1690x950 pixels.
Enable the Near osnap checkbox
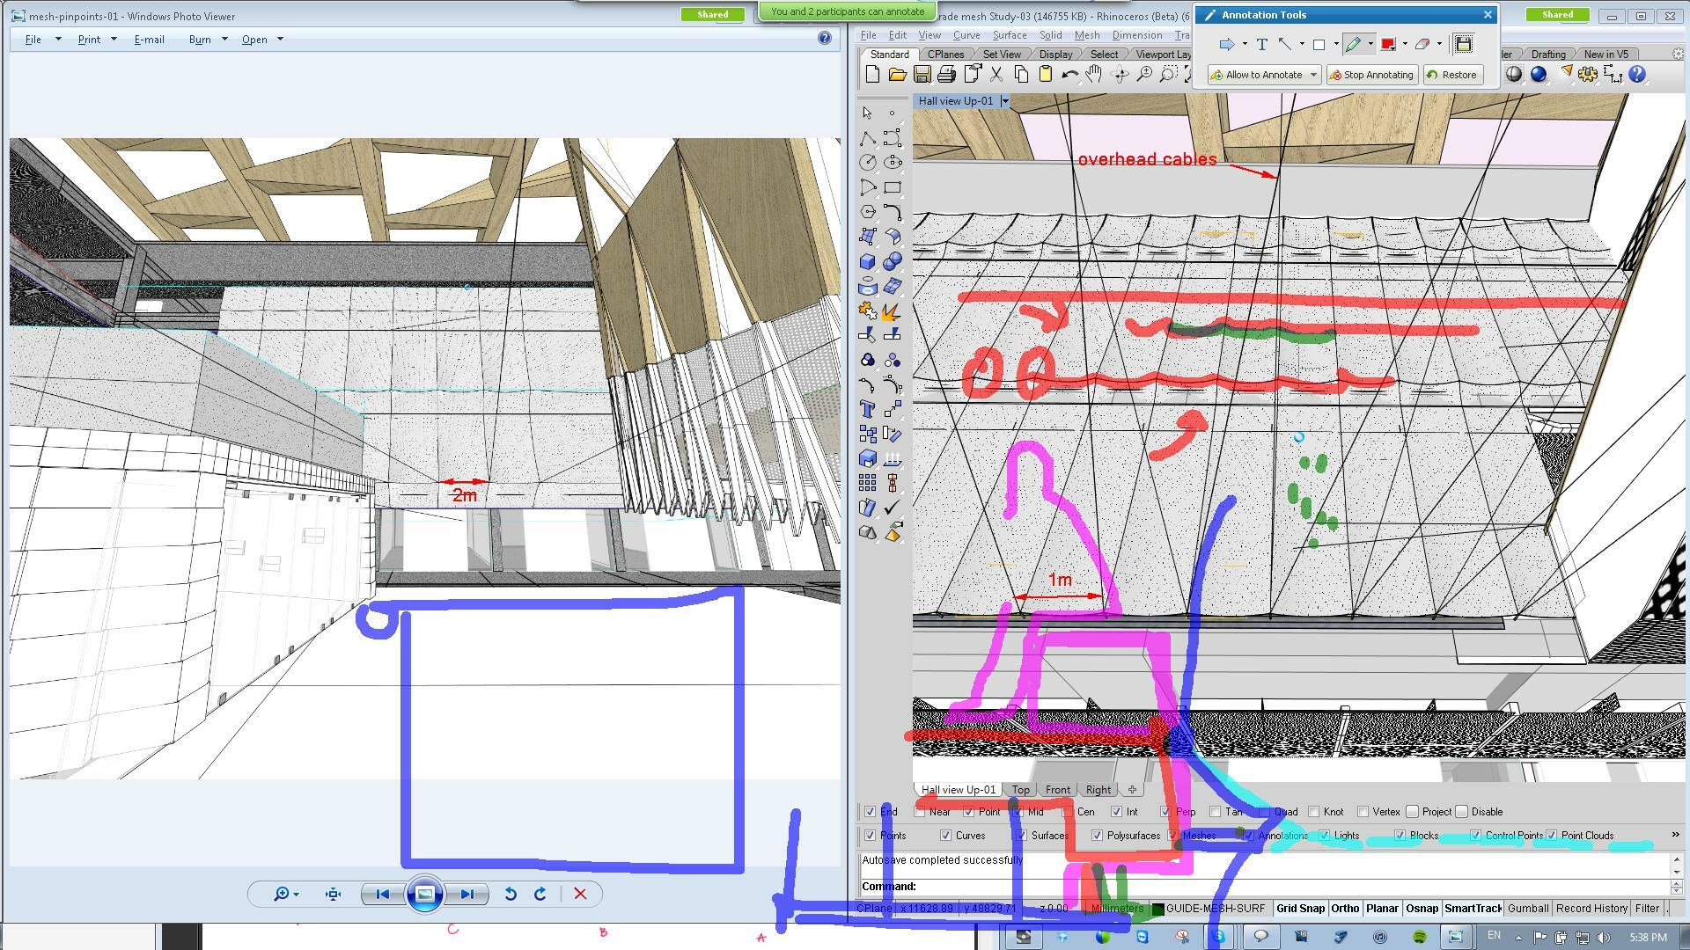tap(920, 812)
